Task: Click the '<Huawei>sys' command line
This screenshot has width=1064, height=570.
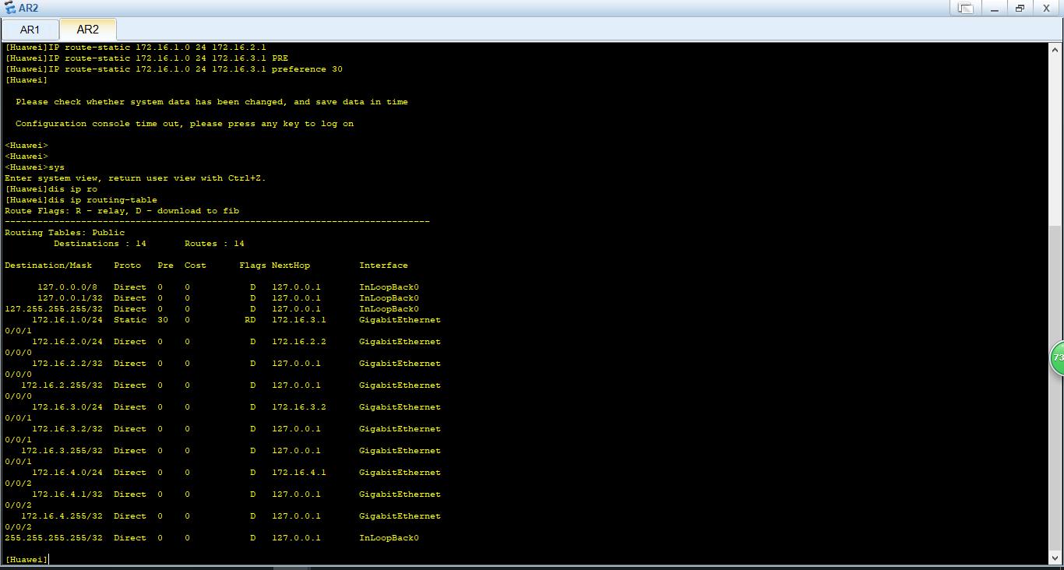Action: [x=35, y=167]
